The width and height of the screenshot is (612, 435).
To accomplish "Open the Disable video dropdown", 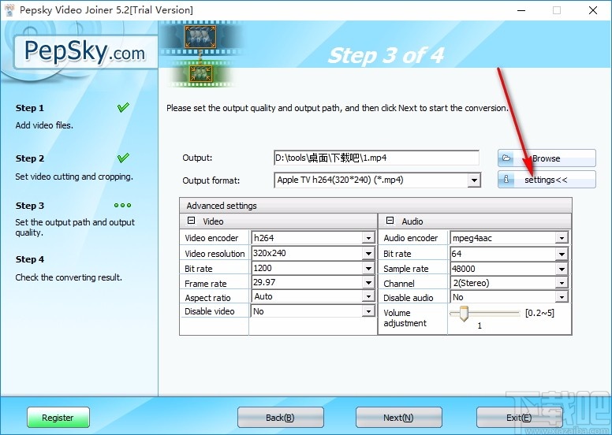I will coord(368,311).
